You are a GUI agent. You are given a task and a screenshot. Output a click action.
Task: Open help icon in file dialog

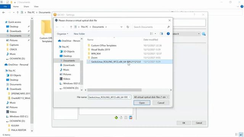click(168, 33)
